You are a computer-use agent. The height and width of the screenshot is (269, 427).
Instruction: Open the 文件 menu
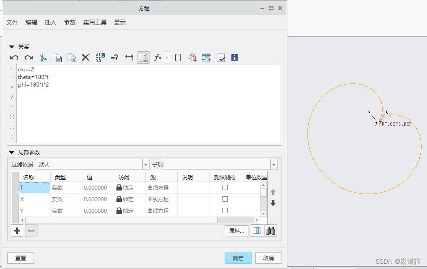12,22
